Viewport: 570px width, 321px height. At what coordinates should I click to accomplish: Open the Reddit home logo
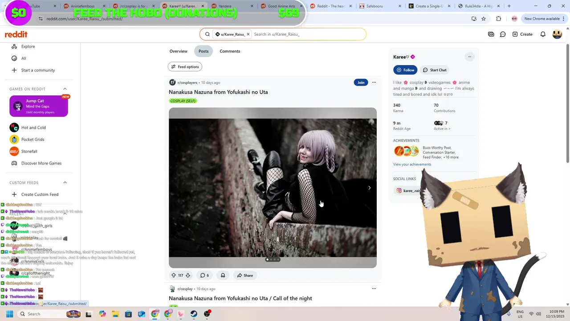coord(16,34)
